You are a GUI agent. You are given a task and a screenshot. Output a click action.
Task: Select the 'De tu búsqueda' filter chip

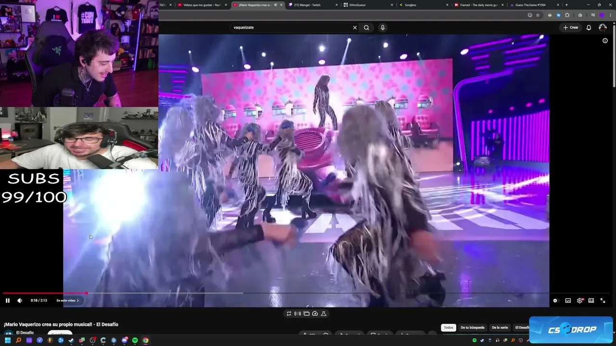473,327
